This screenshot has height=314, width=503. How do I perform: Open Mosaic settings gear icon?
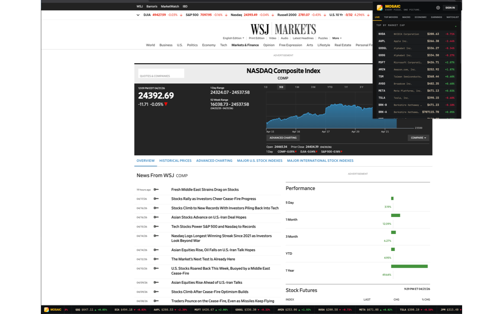(438, 8)
